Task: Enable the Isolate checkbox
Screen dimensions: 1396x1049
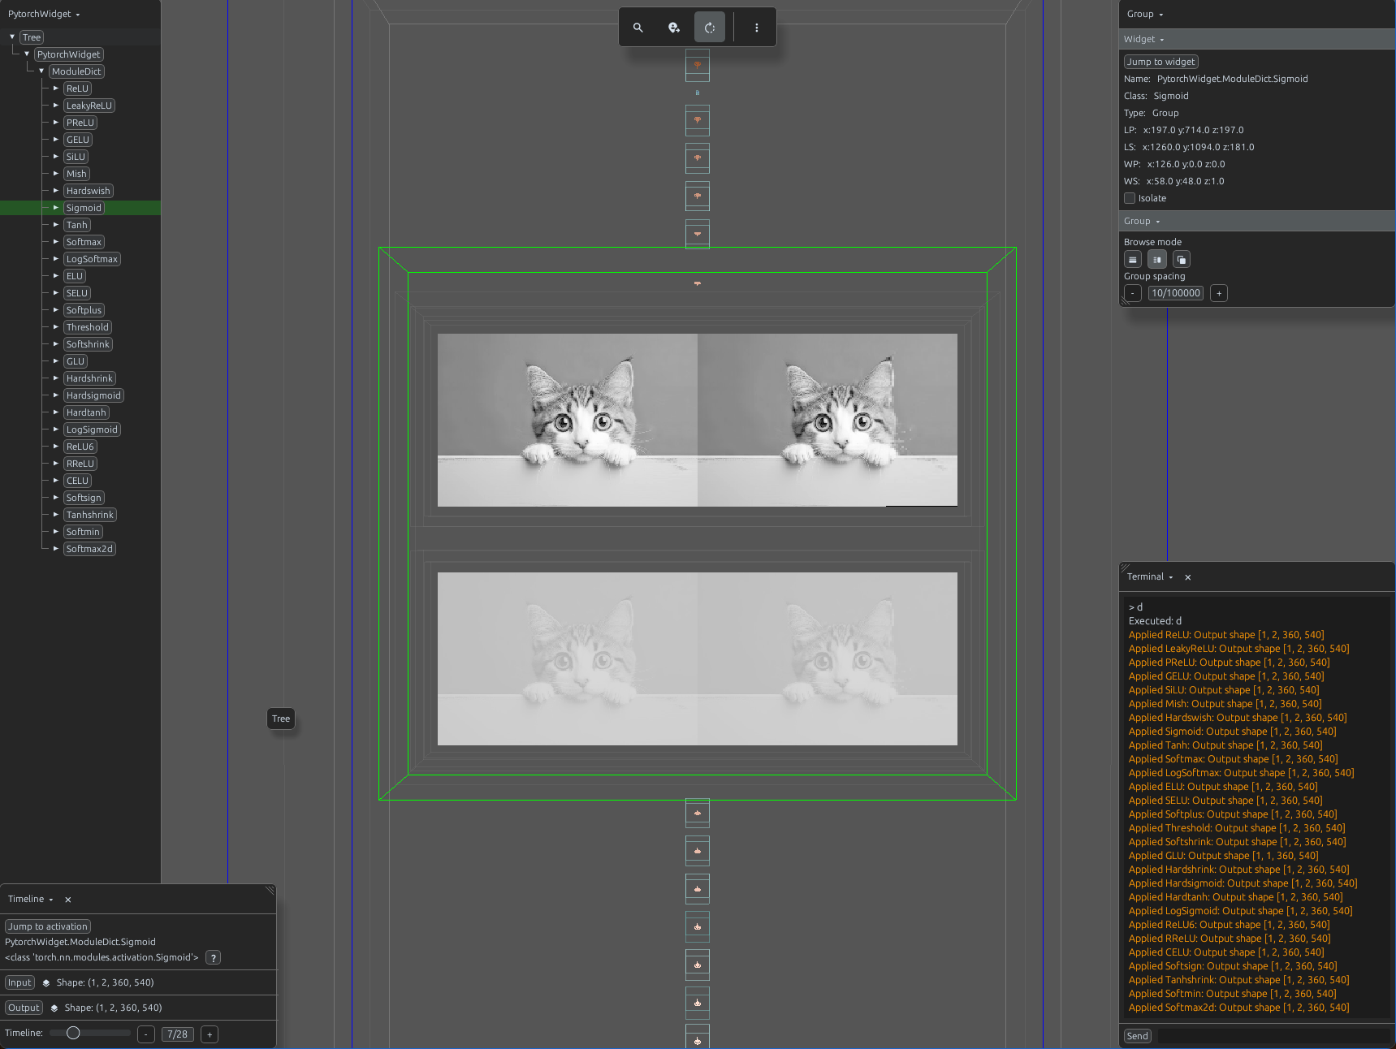Action: [1130, 198]
